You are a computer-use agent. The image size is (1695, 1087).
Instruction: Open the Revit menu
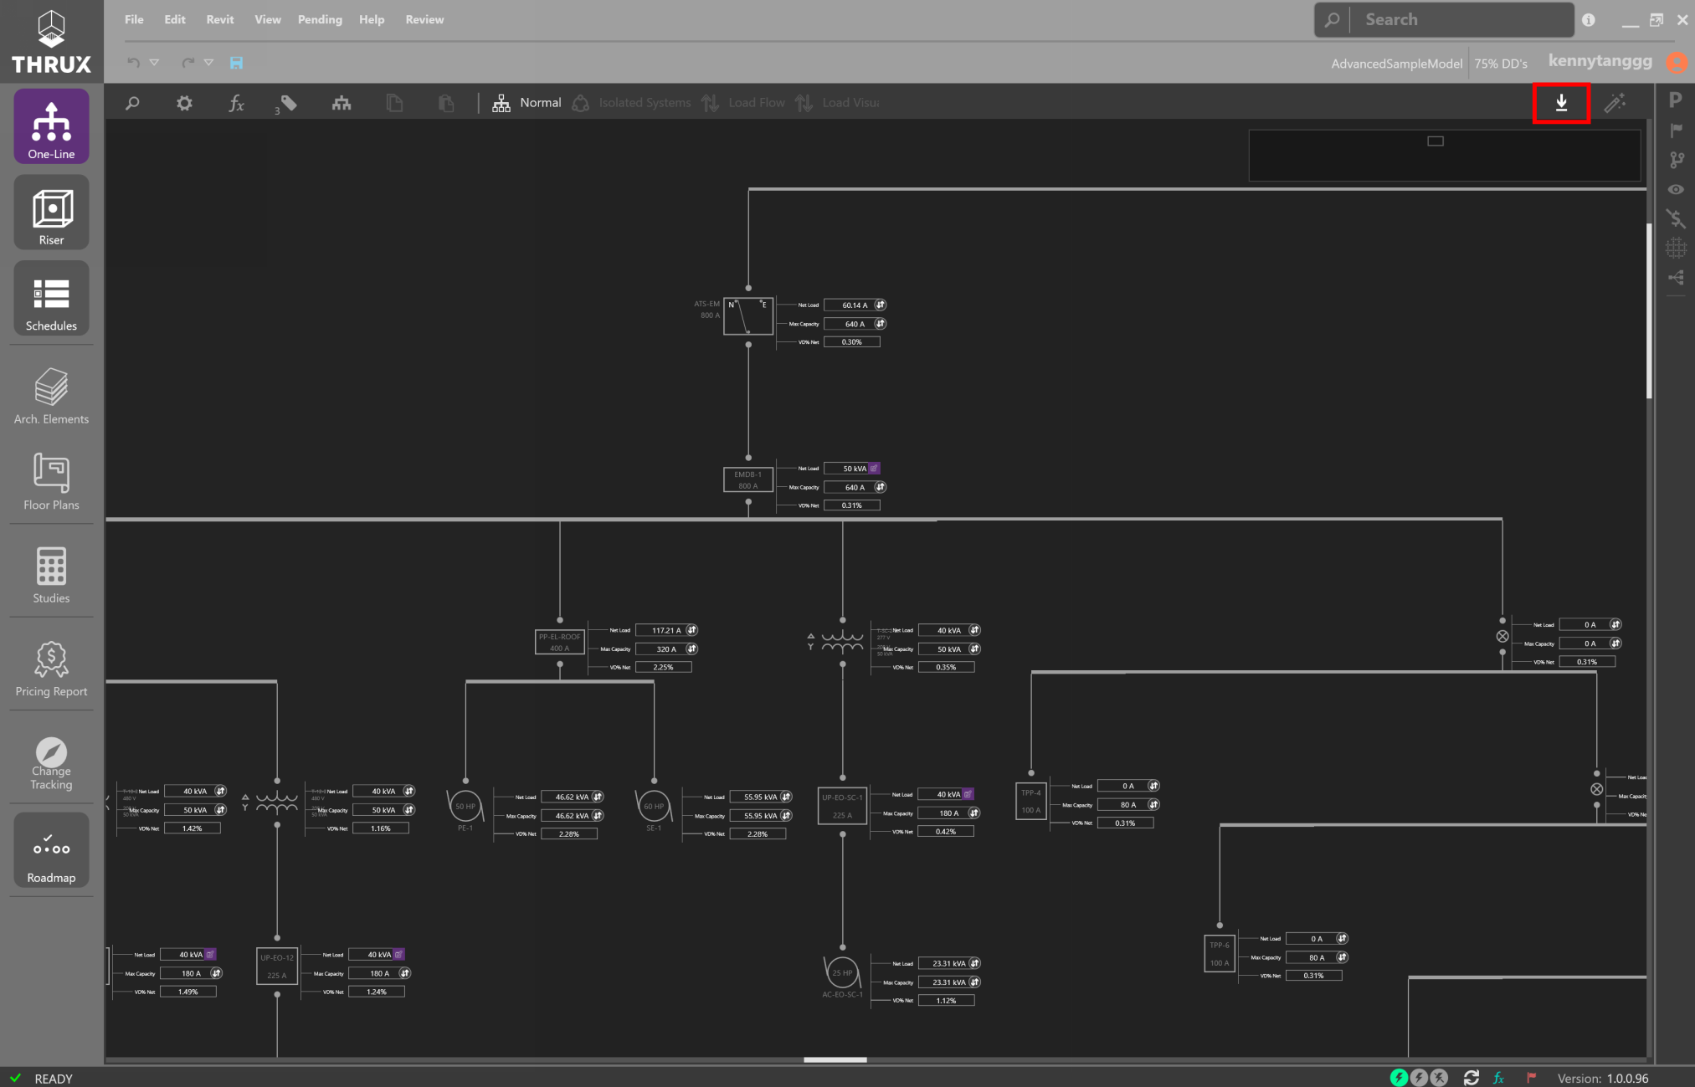pos(220,19)
